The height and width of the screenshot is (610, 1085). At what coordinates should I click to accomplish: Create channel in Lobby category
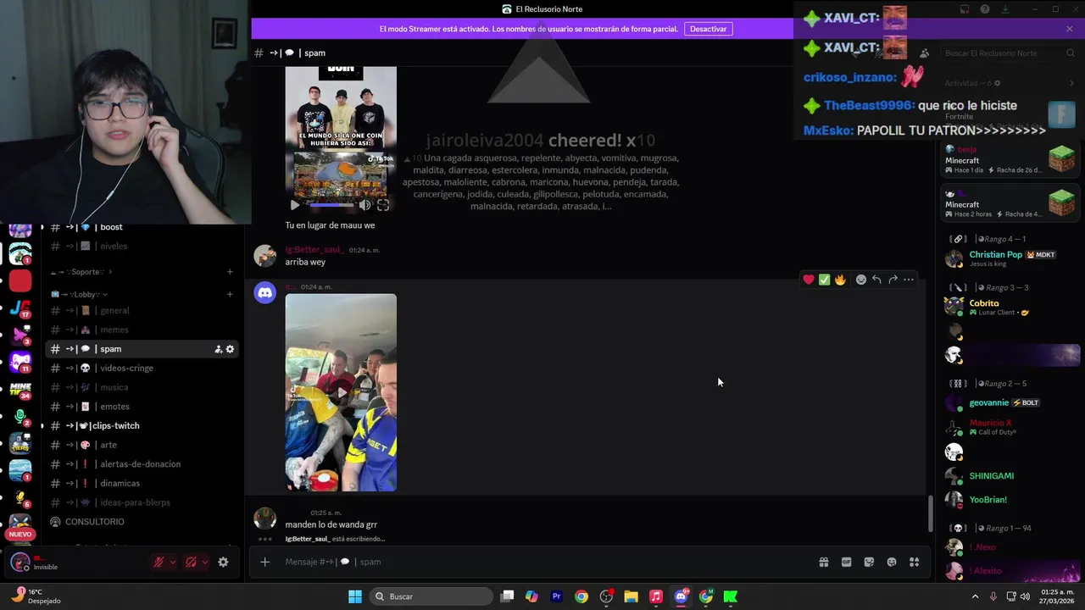230,294
